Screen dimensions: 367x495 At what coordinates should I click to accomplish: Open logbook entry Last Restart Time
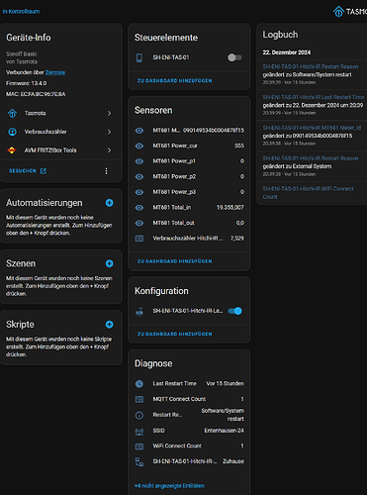[x=314, y=97]
